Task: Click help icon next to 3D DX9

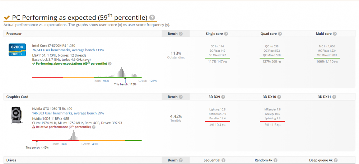Action: [223, 97]
